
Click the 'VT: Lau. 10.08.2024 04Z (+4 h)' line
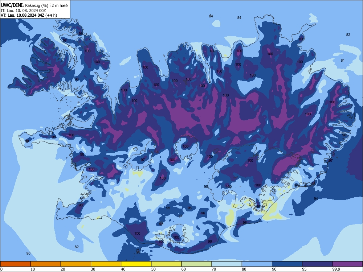click(x=29, y=15)
